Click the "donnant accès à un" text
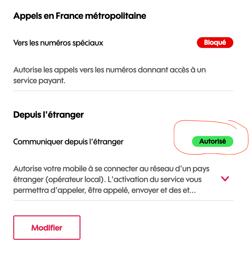 click(172, 70)
